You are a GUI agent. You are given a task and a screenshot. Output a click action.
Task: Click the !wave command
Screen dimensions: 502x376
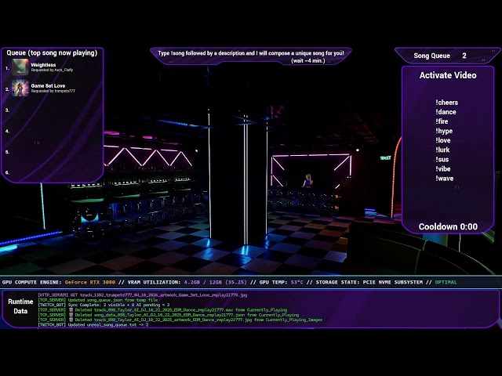click(445, 179)
